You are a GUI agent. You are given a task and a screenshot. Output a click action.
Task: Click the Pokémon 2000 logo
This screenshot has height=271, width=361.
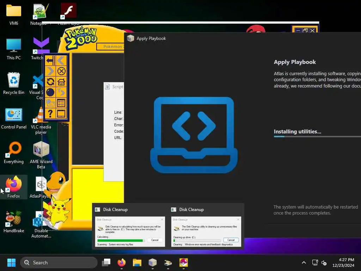81,38
